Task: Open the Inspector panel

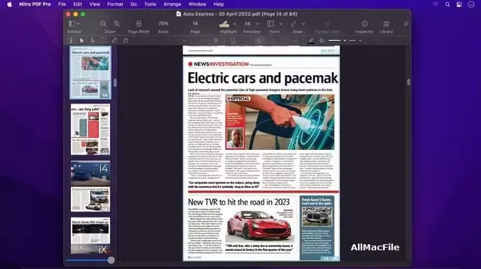Action: 365,23
